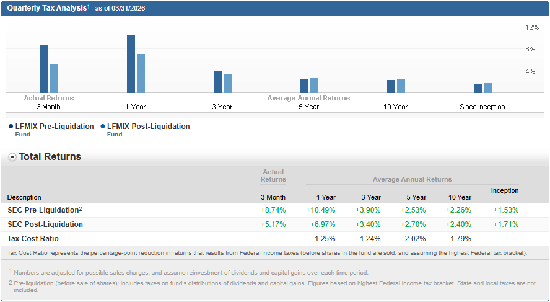The height and width of the screenshot is (302, 550).
Task: Click the 1 Year pre-liquidation chart bar
Action: (x=131, y=64)
